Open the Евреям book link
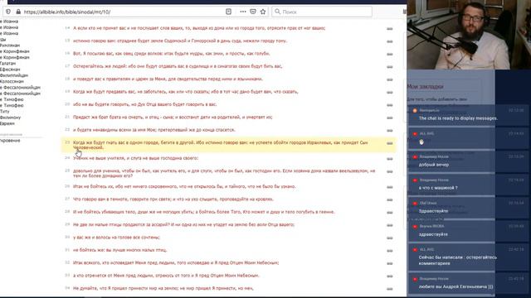This screenshot has height=298, width=531. [7, 123]
